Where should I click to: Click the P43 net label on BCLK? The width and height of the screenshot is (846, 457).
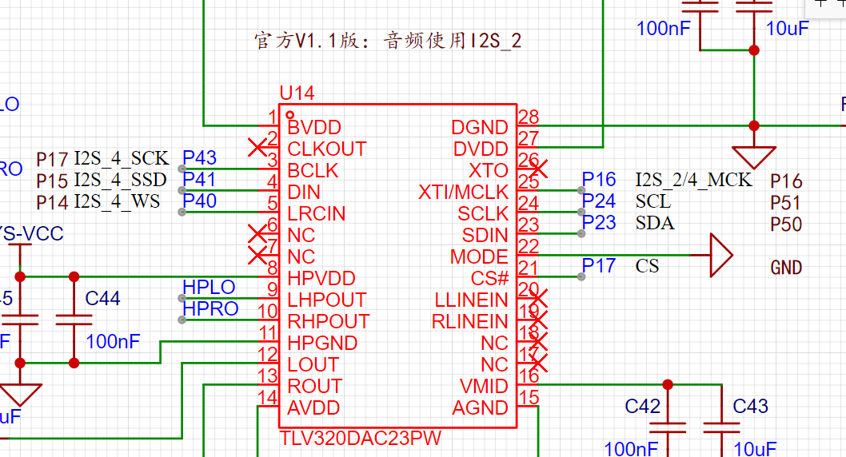[x=200, y=157]
